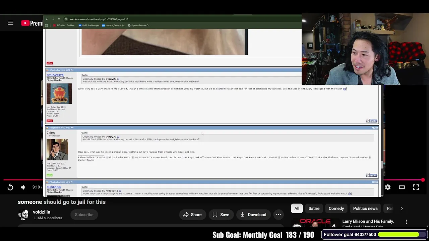Screen dimensions: 429x241
Task: Save the video to a playlist
Action: click(x=221, y=215)
